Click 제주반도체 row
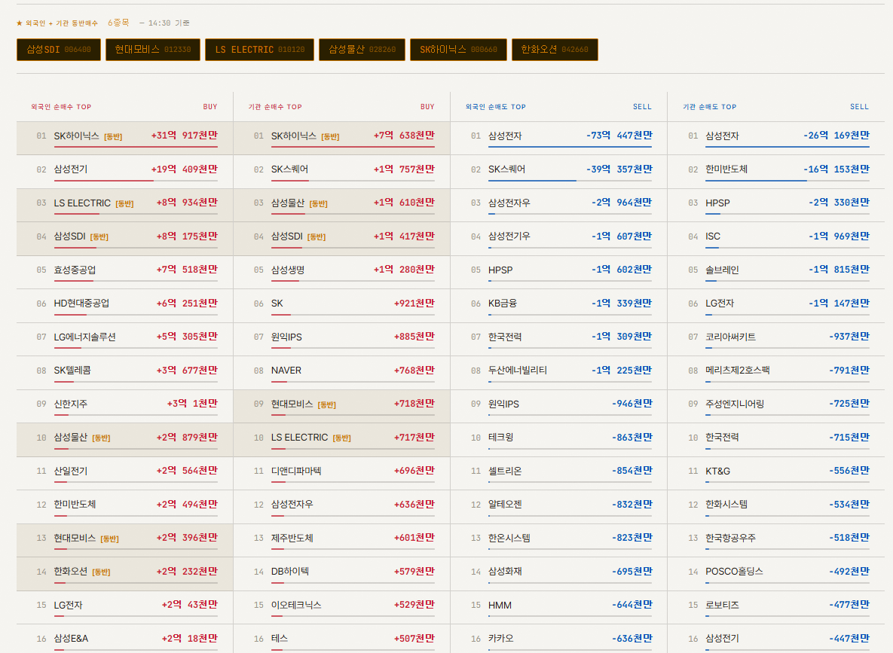The width and height of the screenshot is (893, 653). (x=341, y=541)
